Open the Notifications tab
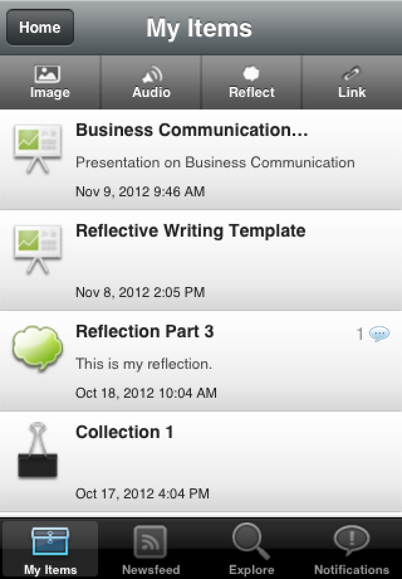This screenshot has width=402, height=579. click(x=352, y=549)
